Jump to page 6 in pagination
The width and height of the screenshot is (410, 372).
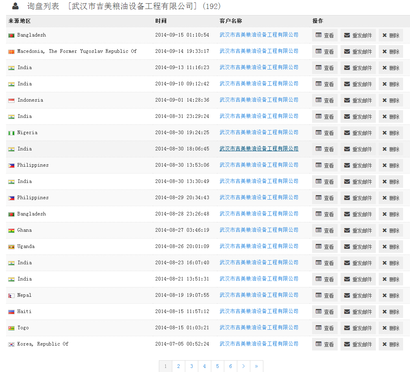(x=230, y=366)
